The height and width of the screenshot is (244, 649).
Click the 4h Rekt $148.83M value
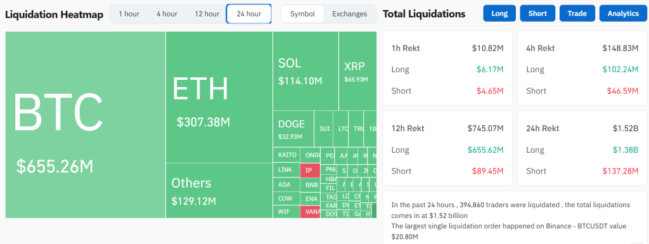(x=620, y=48)
